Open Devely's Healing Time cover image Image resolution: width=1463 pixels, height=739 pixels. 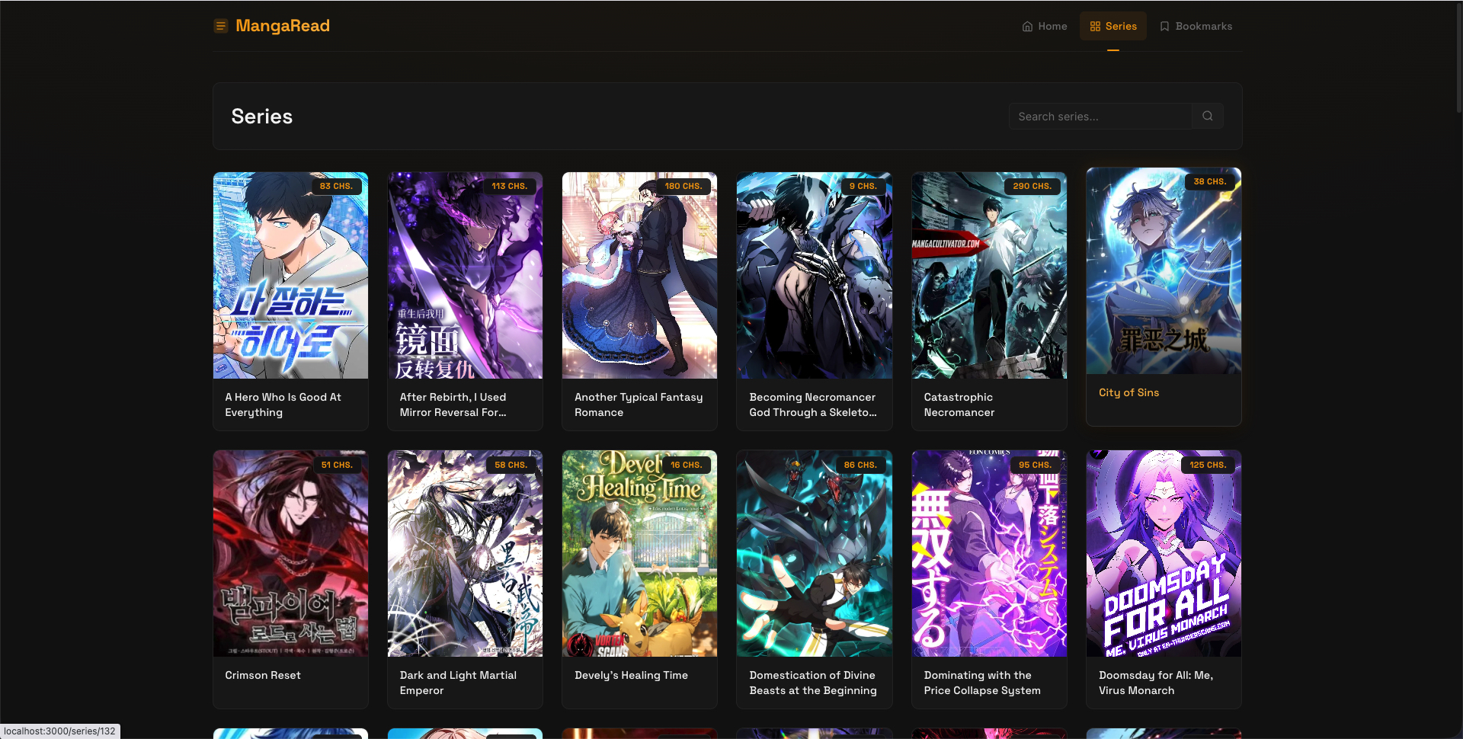coord(639,553)
